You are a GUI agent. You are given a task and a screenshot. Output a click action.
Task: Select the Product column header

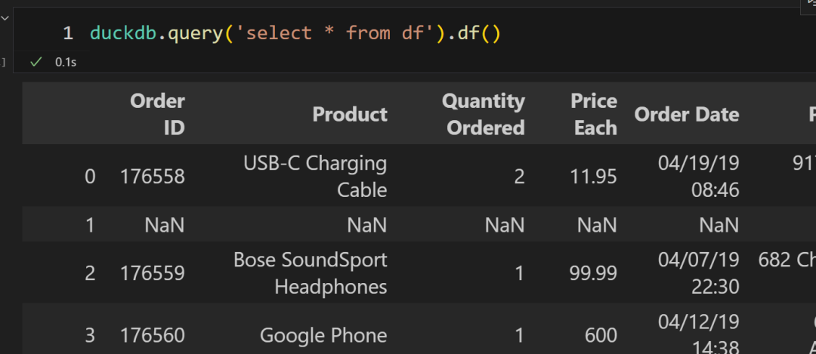350,114
